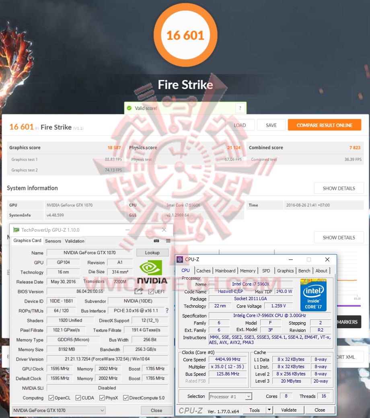Open the SPD tab in CPU-Z

(266, 271)
